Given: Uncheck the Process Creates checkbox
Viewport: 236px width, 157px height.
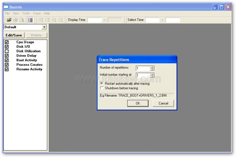Looking at the screenshot, I should tap(6, 65).
